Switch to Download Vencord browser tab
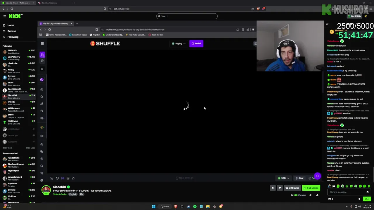Viewport: 374px width, 210px height. [50, 3]
